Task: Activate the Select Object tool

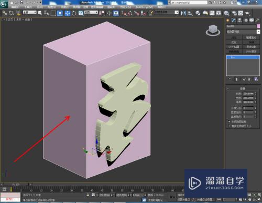Action: coord(40,13)
